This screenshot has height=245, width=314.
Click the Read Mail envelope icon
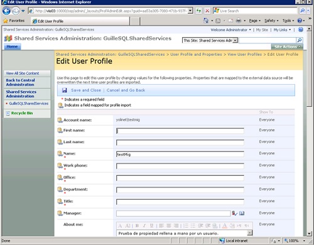230,21
